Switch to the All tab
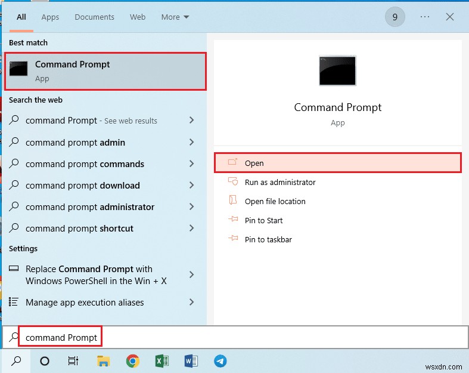The width and height of the screenshot is (469, 373). (x=21, y=17)
